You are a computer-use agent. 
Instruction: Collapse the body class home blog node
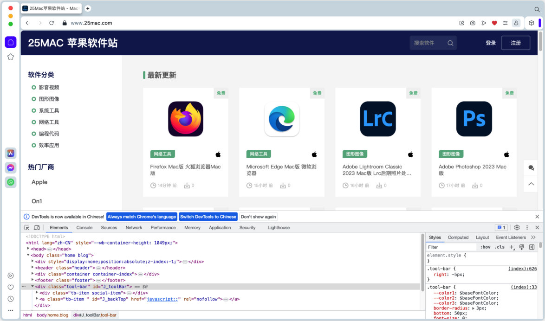coord(28,255)
